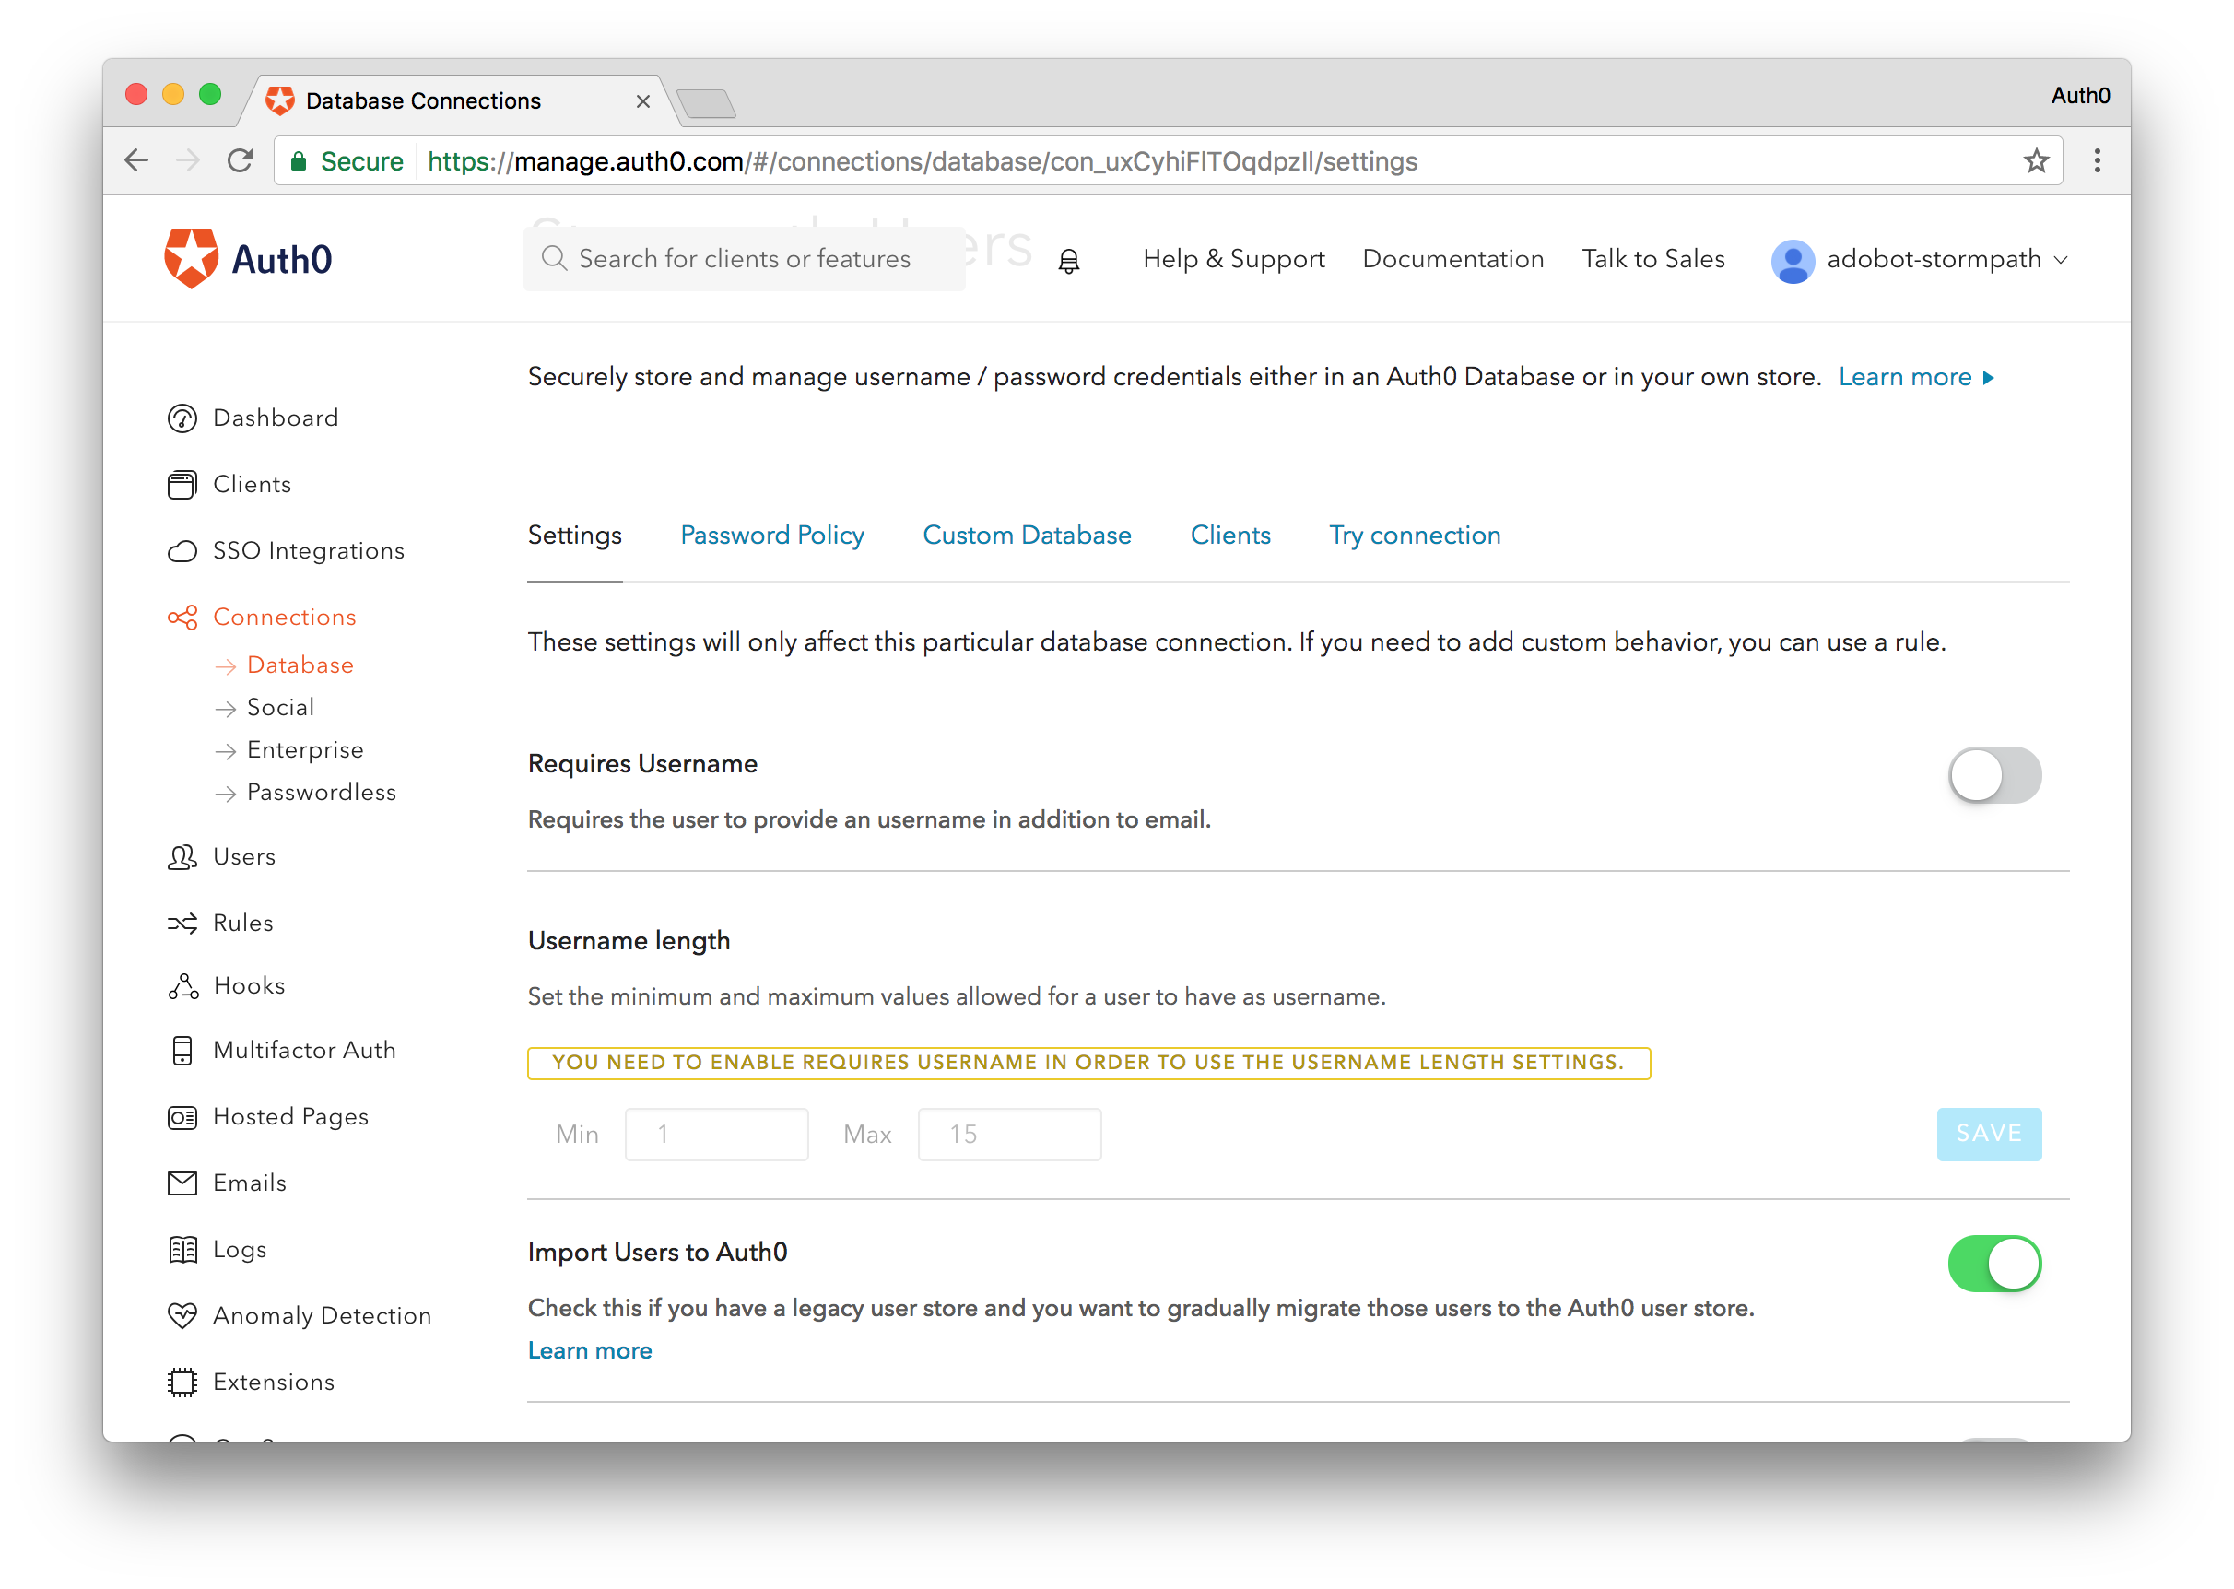Image resolution: width=2234 pixels, height=1589 pixels.
Task: Click the Search for clients or features field
Action: tap(744, 259)
